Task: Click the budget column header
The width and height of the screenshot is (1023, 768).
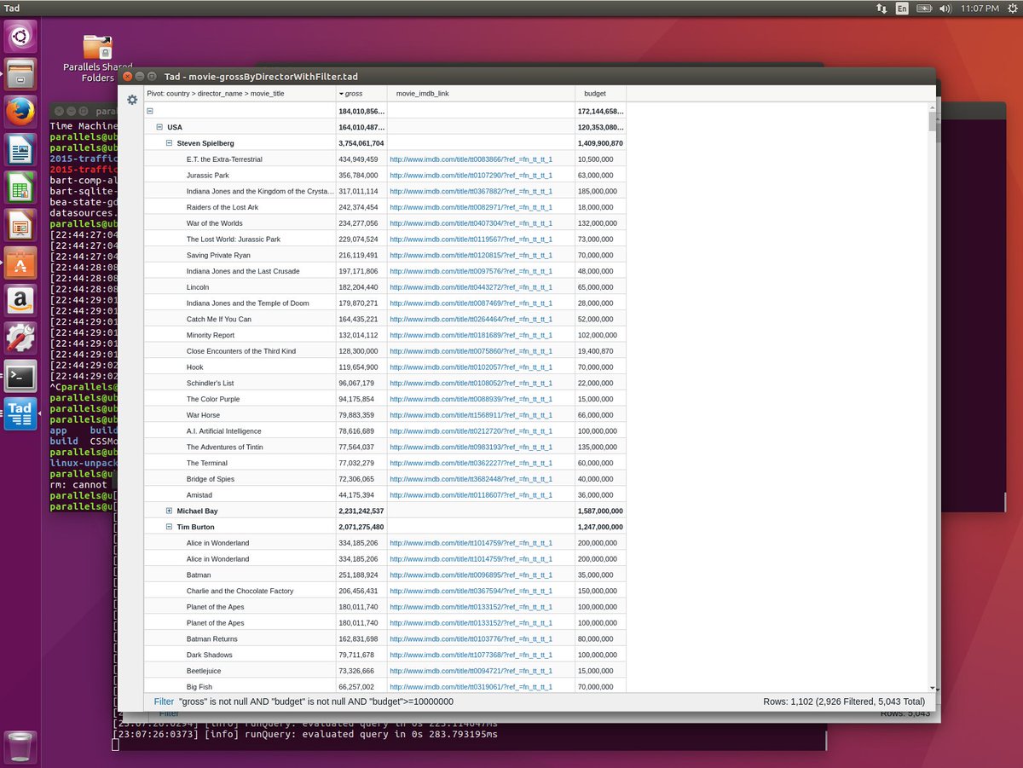Action: tap(600, 93)
